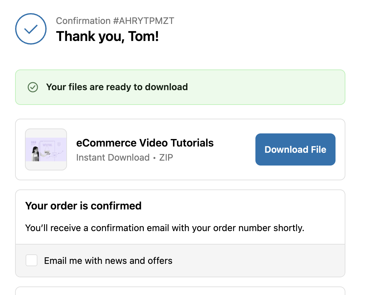Click the word "ZIP" in the file details
Image resolution: width=369 pixels, height=295 pixels.
[166, 157]
